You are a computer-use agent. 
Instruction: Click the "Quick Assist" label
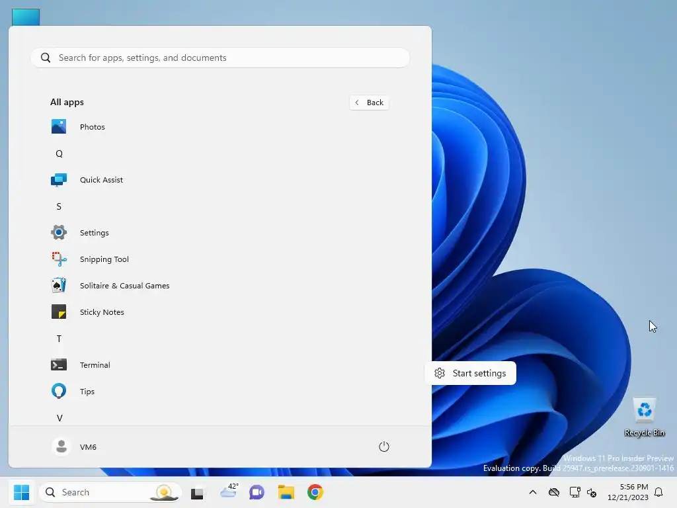101,180
